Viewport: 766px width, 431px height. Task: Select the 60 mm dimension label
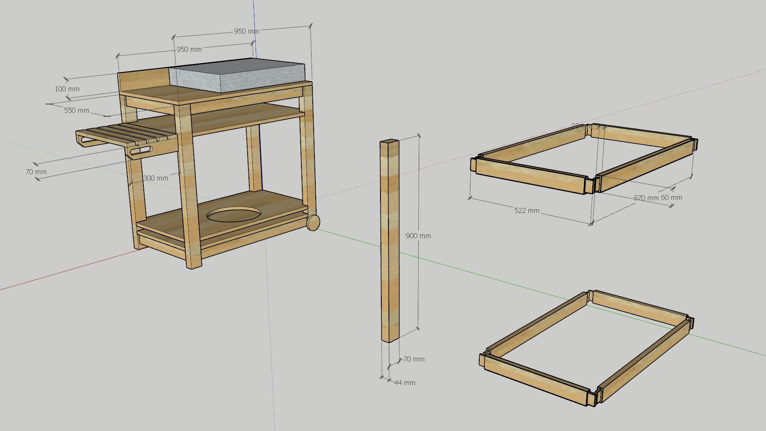[x=671, y=197]
